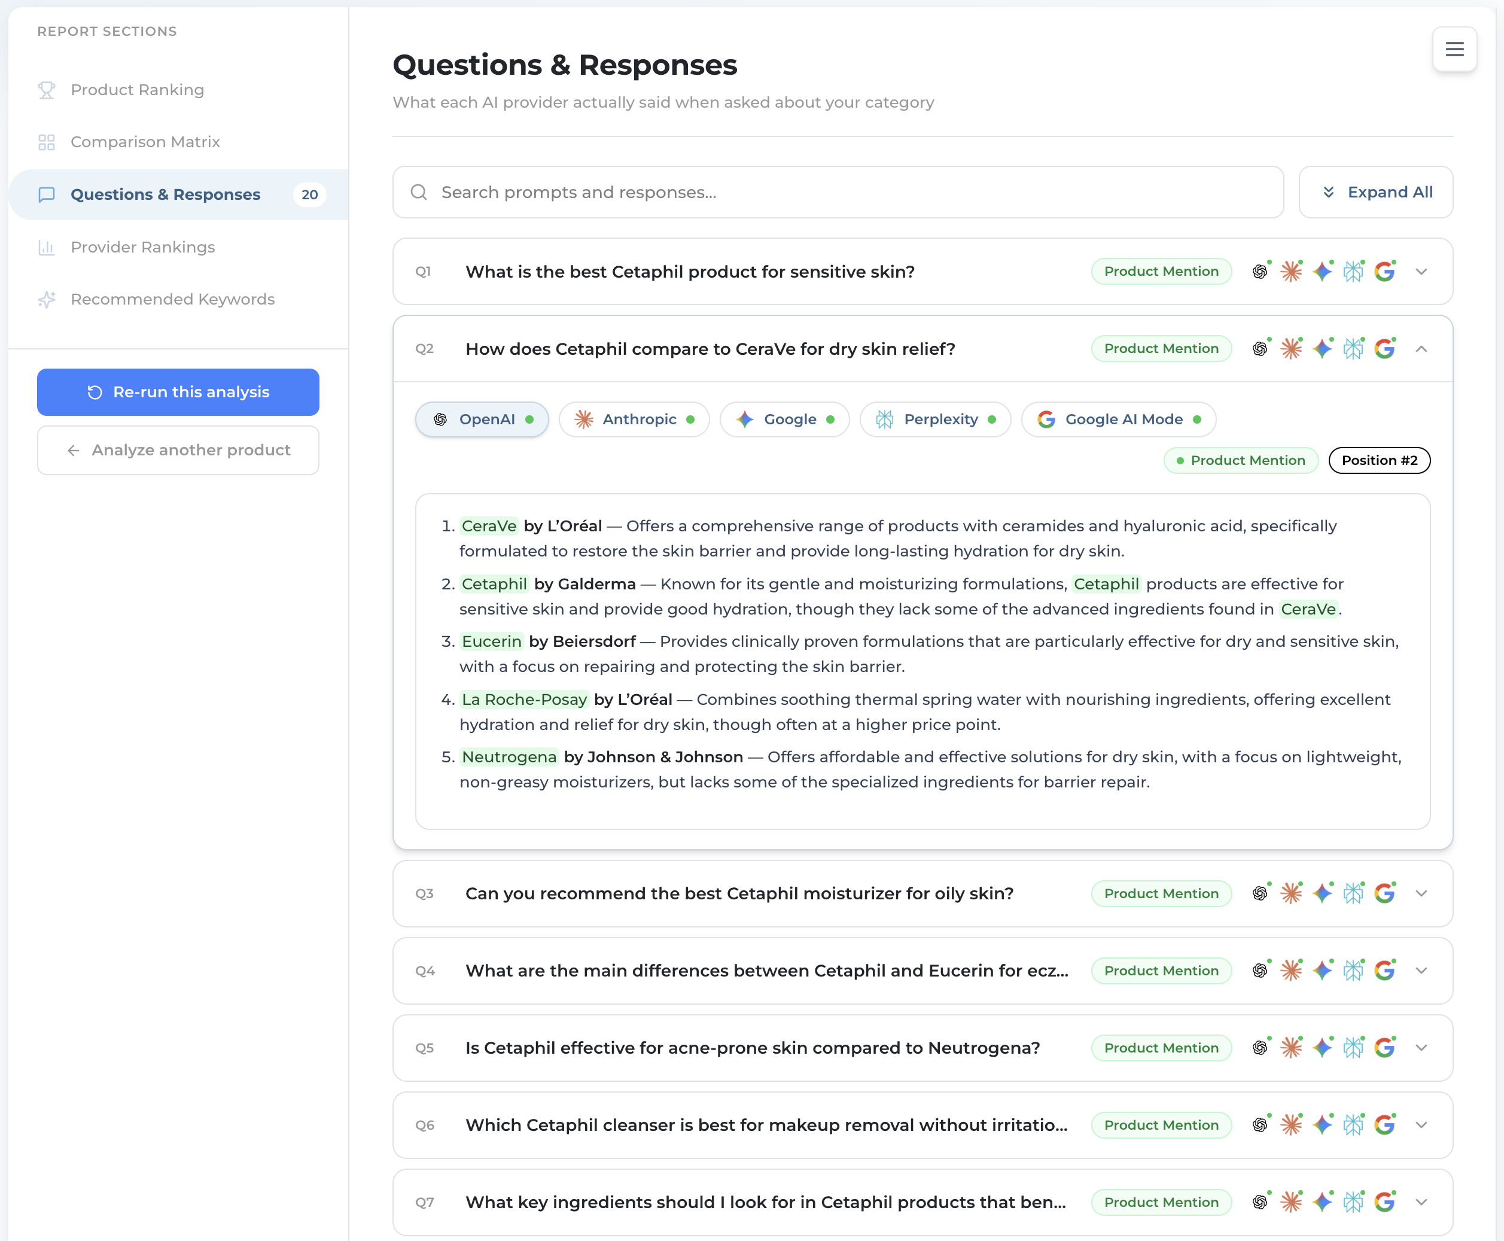Select the Anthropic provider tab
The height and width of the screenshot is (1241, 1504).
tap(634, 419)
